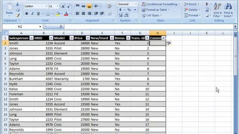
Task: Click Decrease Decimal icon
Action: tap(126, 15)
